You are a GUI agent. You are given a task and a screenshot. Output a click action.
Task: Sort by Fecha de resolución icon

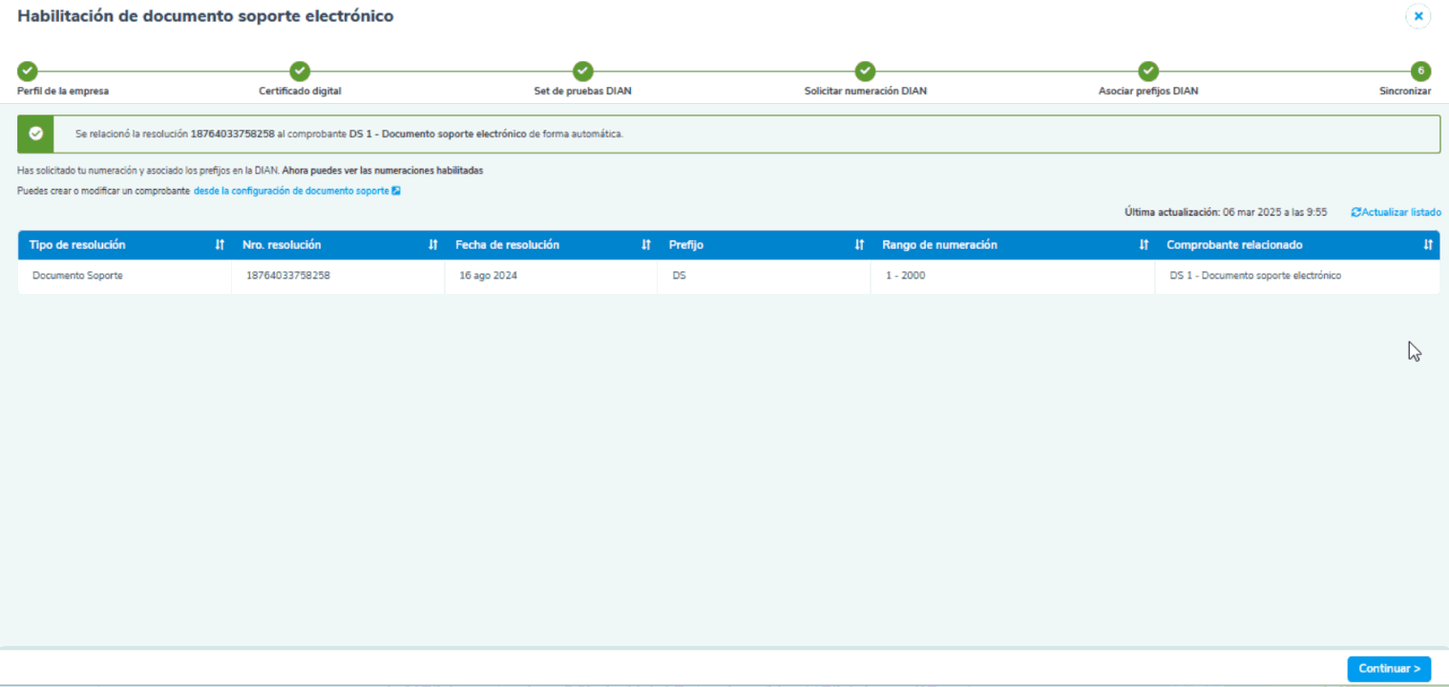pyautogui.click(x=646, y=245)
